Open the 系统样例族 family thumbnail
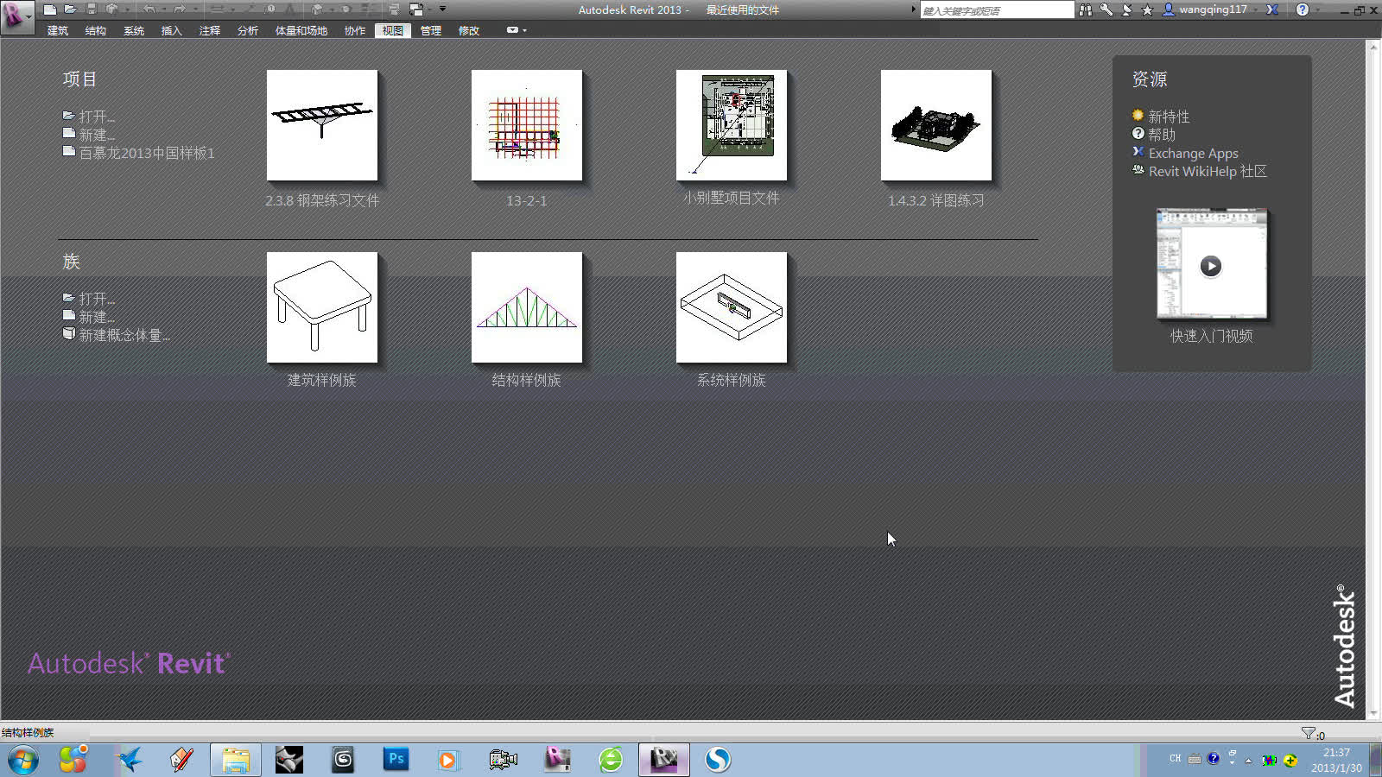Image resolution: width=1382 pixels, height=777 pixels. coord(732,307)
